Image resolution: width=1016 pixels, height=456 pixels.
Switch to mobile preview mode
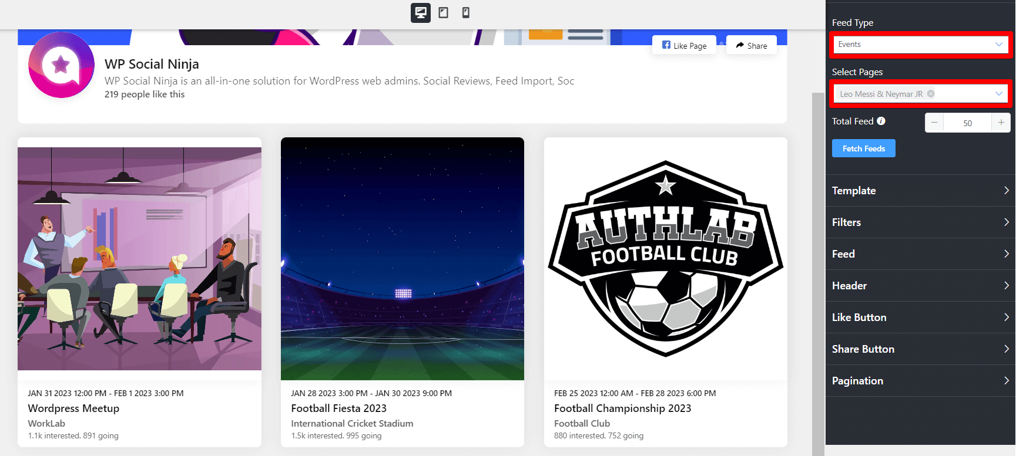[465, 12]
